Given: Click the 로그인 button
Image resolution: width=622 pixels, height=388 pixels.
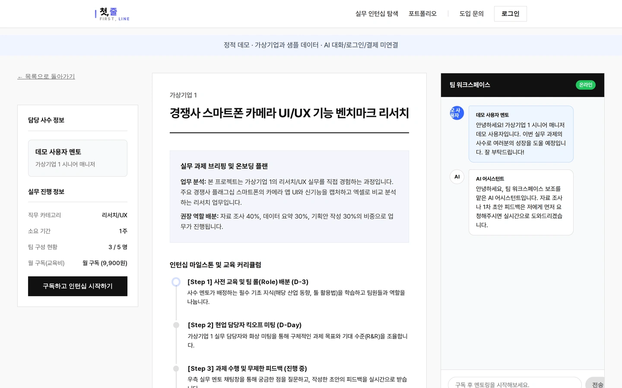Looking at the screenshot, I should tap(510, 14).
